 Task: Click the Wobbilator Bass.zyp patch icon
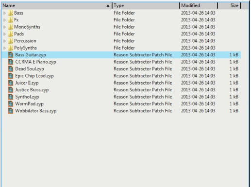point(11,111)
